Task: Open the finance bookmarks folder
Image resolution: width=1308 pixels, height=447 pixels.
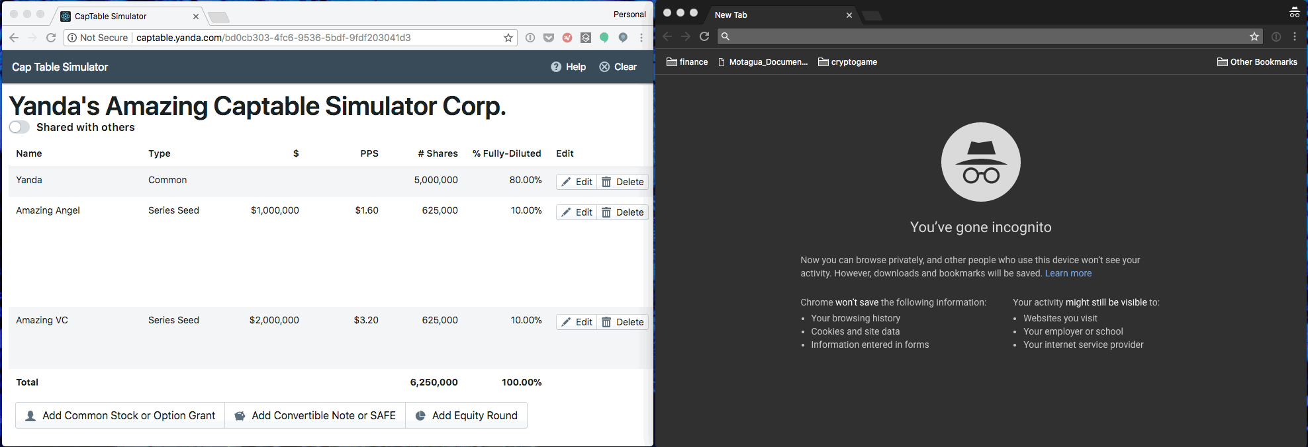Action: coord(687,62)
